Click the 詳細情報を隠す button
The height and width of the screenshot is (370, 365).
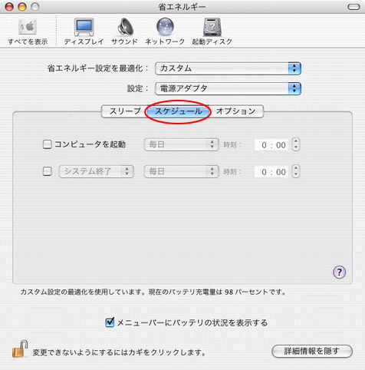coord(312,351)
